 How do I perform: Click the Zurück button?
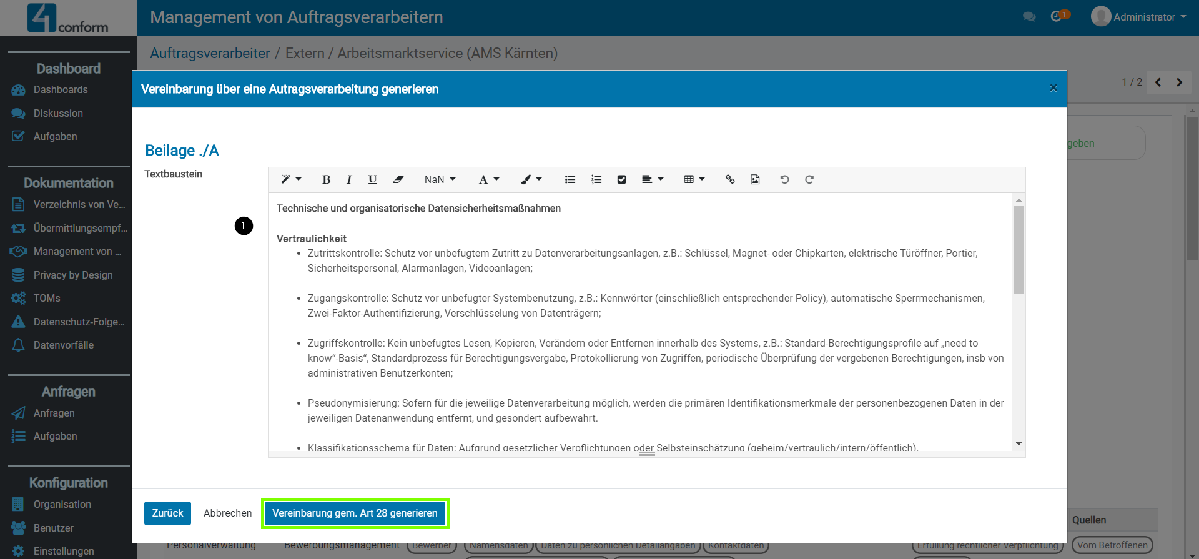click(167, 513)
